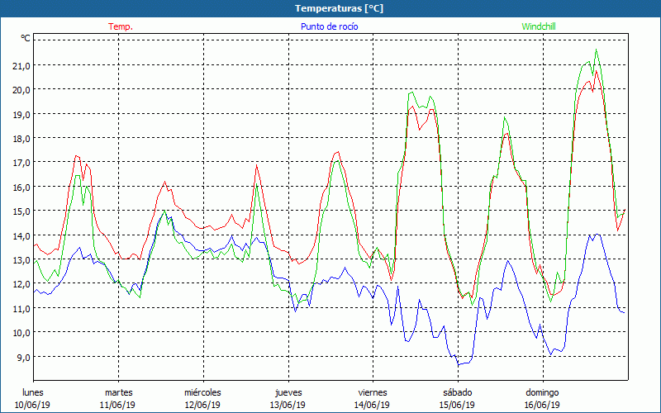Click the 13,0 y-axis value
Screen dimensions: 661x413
pyautogui.click(x=21, y=260)
